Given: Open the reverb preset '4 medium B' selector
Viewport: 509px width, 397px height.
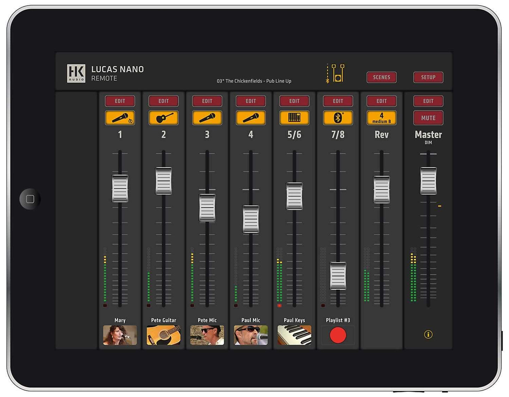Looking at the screenshot, I should coord(382,118).
